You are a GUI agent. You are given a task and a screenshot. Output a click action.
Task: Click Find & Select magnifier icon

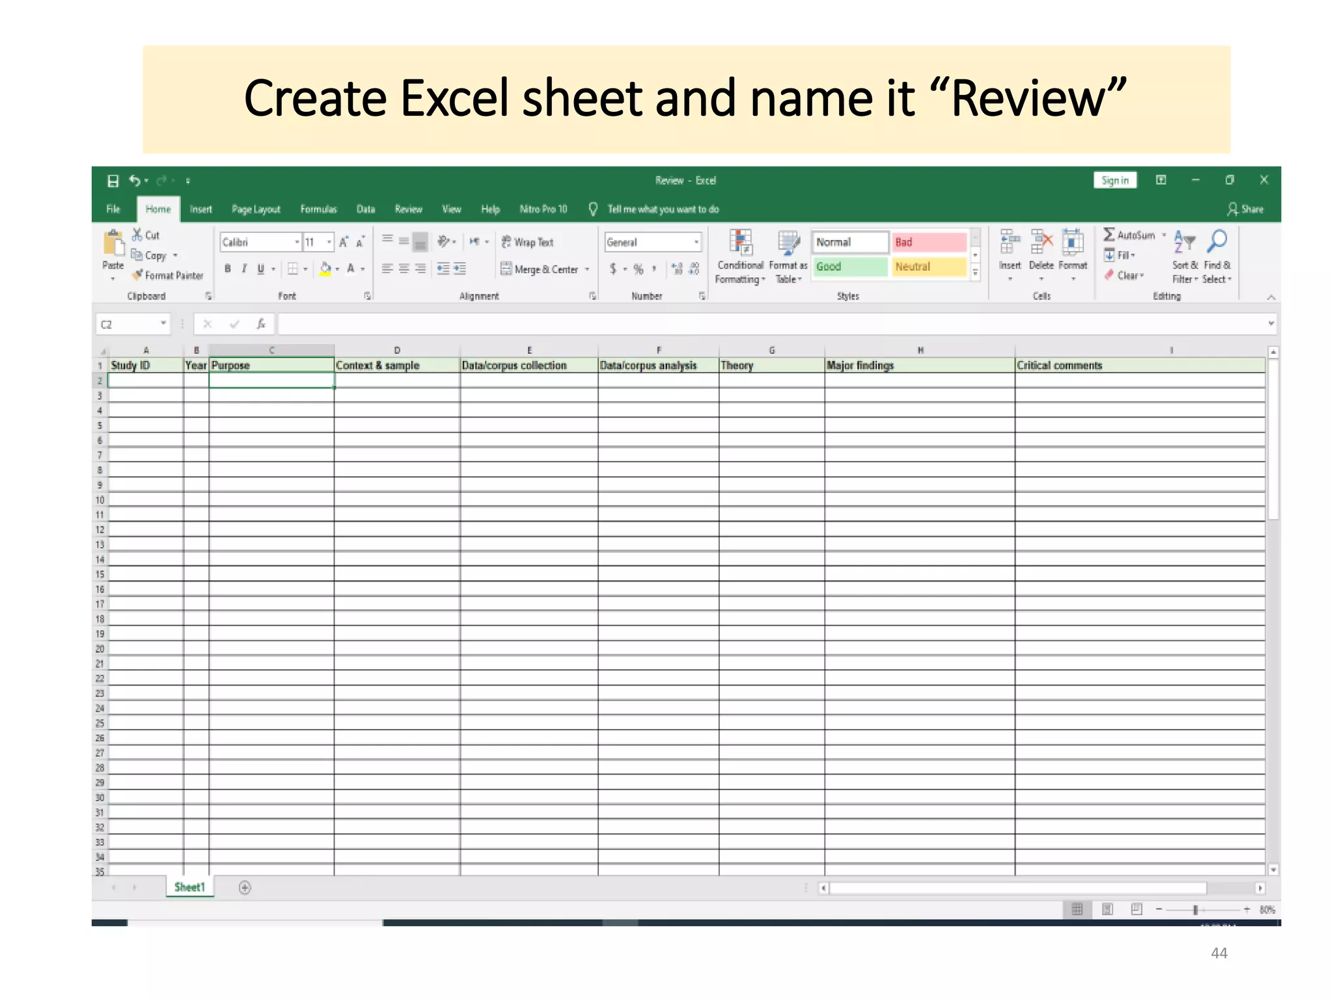click(1216, 241)
